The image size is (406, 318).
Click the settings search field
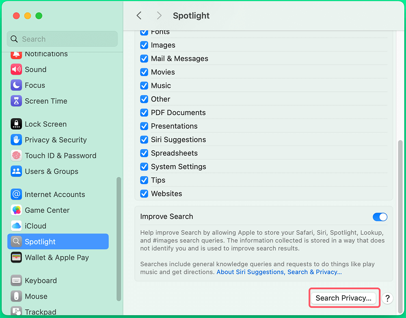point(62,39)
